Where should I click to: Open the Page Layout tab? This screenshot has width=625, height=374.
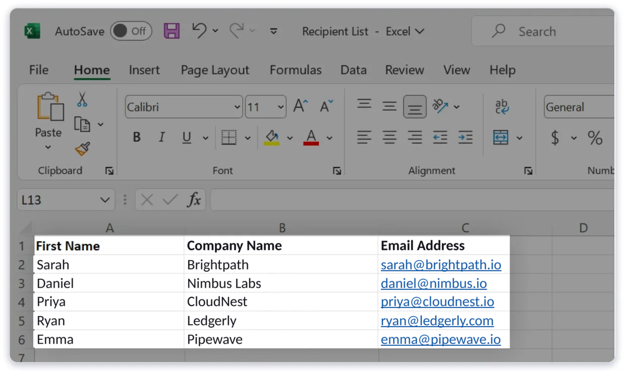coord(215,71)
